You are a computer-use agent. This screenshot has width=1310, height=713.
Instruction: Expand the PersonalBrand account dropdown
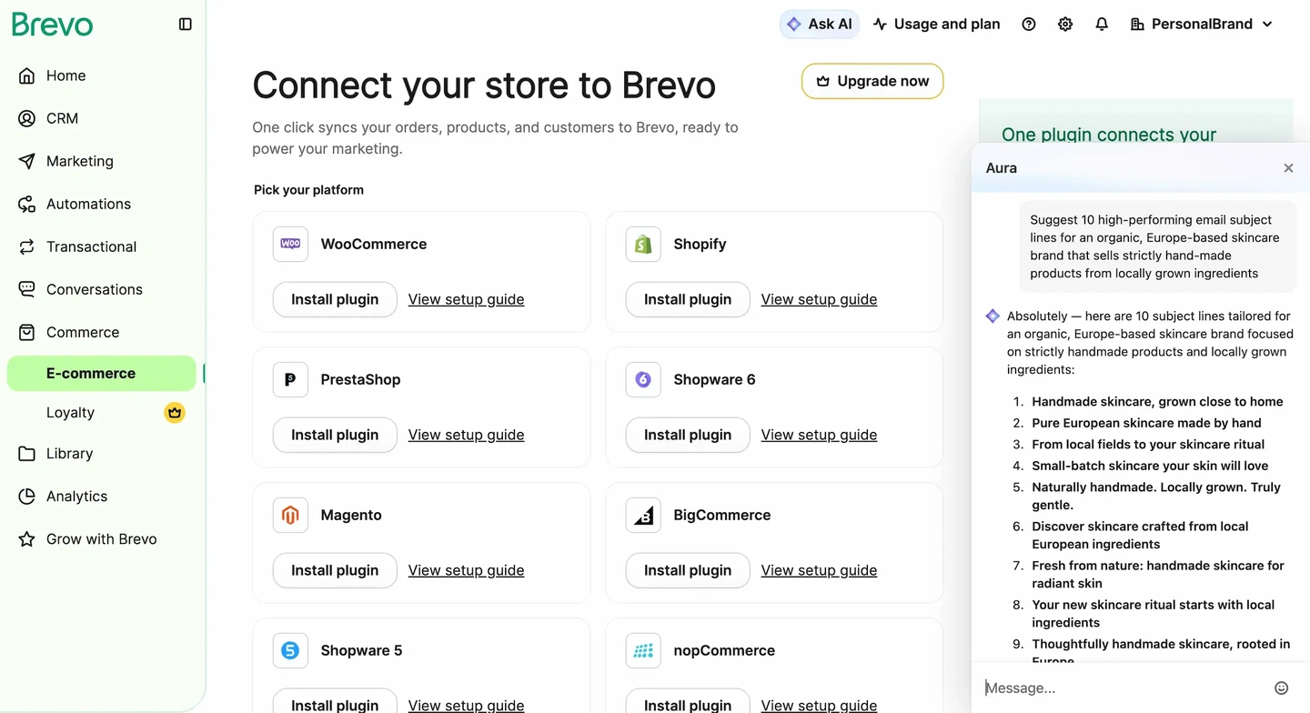point(1202,25)
